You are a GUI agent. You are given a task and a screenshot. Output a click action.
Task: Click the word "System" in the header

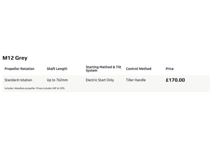(91, 70)
